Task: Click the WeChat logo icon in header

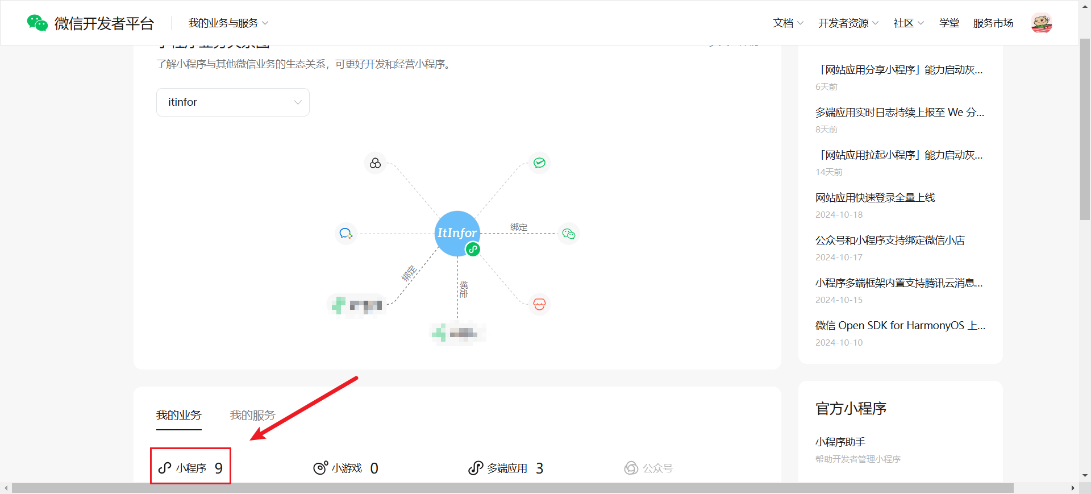Action: (x=38, y=23)
